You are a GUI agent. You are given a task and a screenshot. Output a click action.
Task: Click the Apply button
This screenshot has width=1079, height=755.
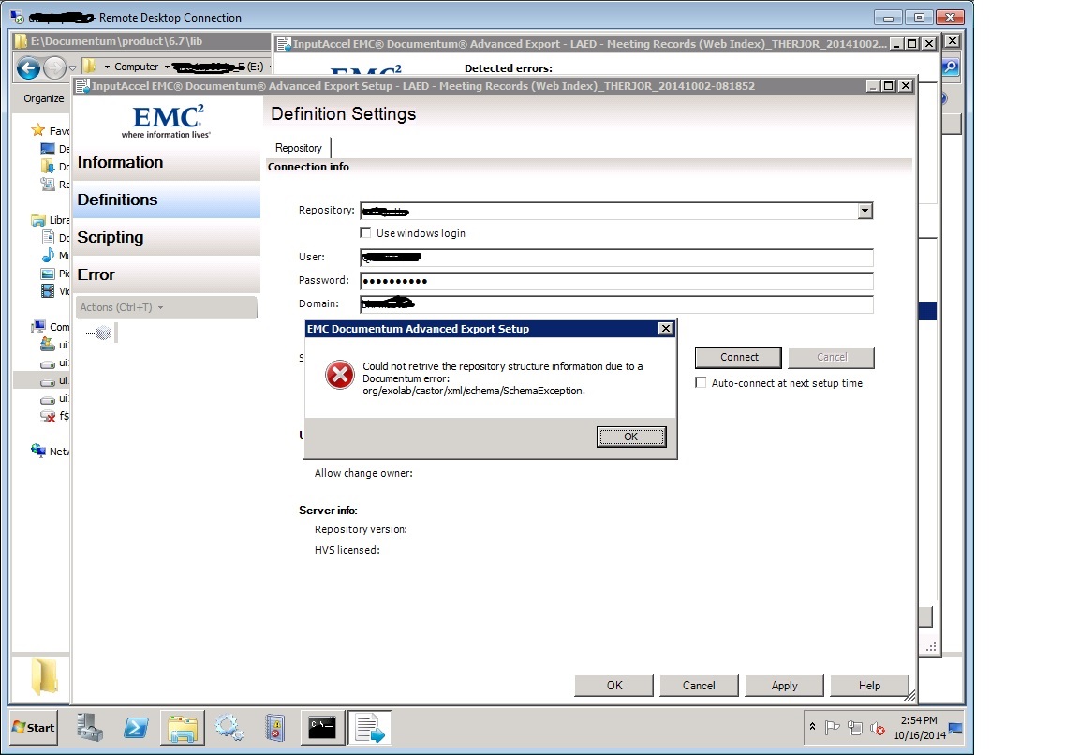click(784, 686)
